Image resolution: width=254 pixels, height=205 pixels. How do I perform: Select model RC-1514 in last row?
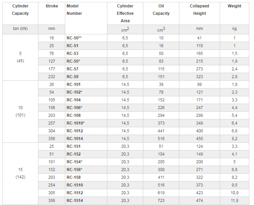pyautogui.click(x=75, y=201)
